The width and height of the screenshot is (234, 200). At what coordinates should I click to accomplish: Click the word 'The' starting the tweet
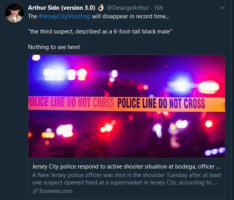click(33, 16)
